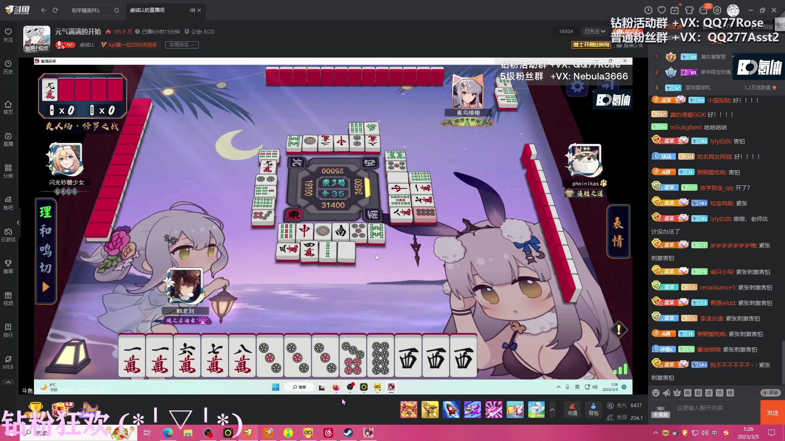Open WEB link in sidebar
This screenshot has width=785, height=441.
pos(8,363)
